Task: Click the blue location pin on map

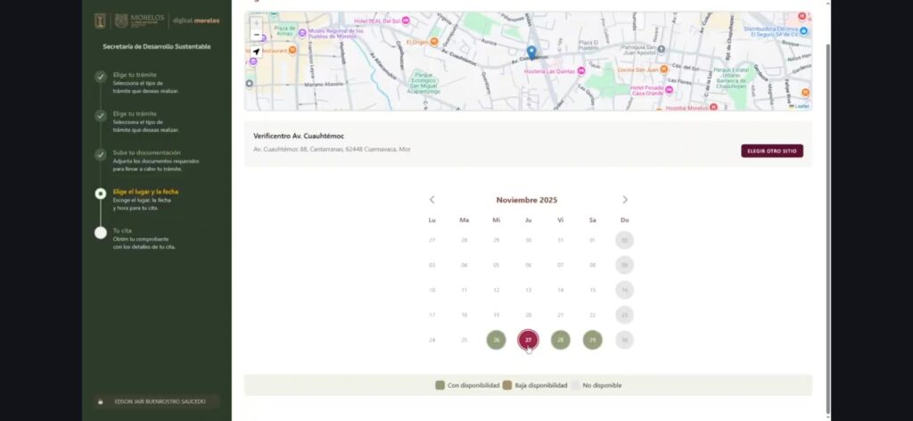Action: point(531,52)
